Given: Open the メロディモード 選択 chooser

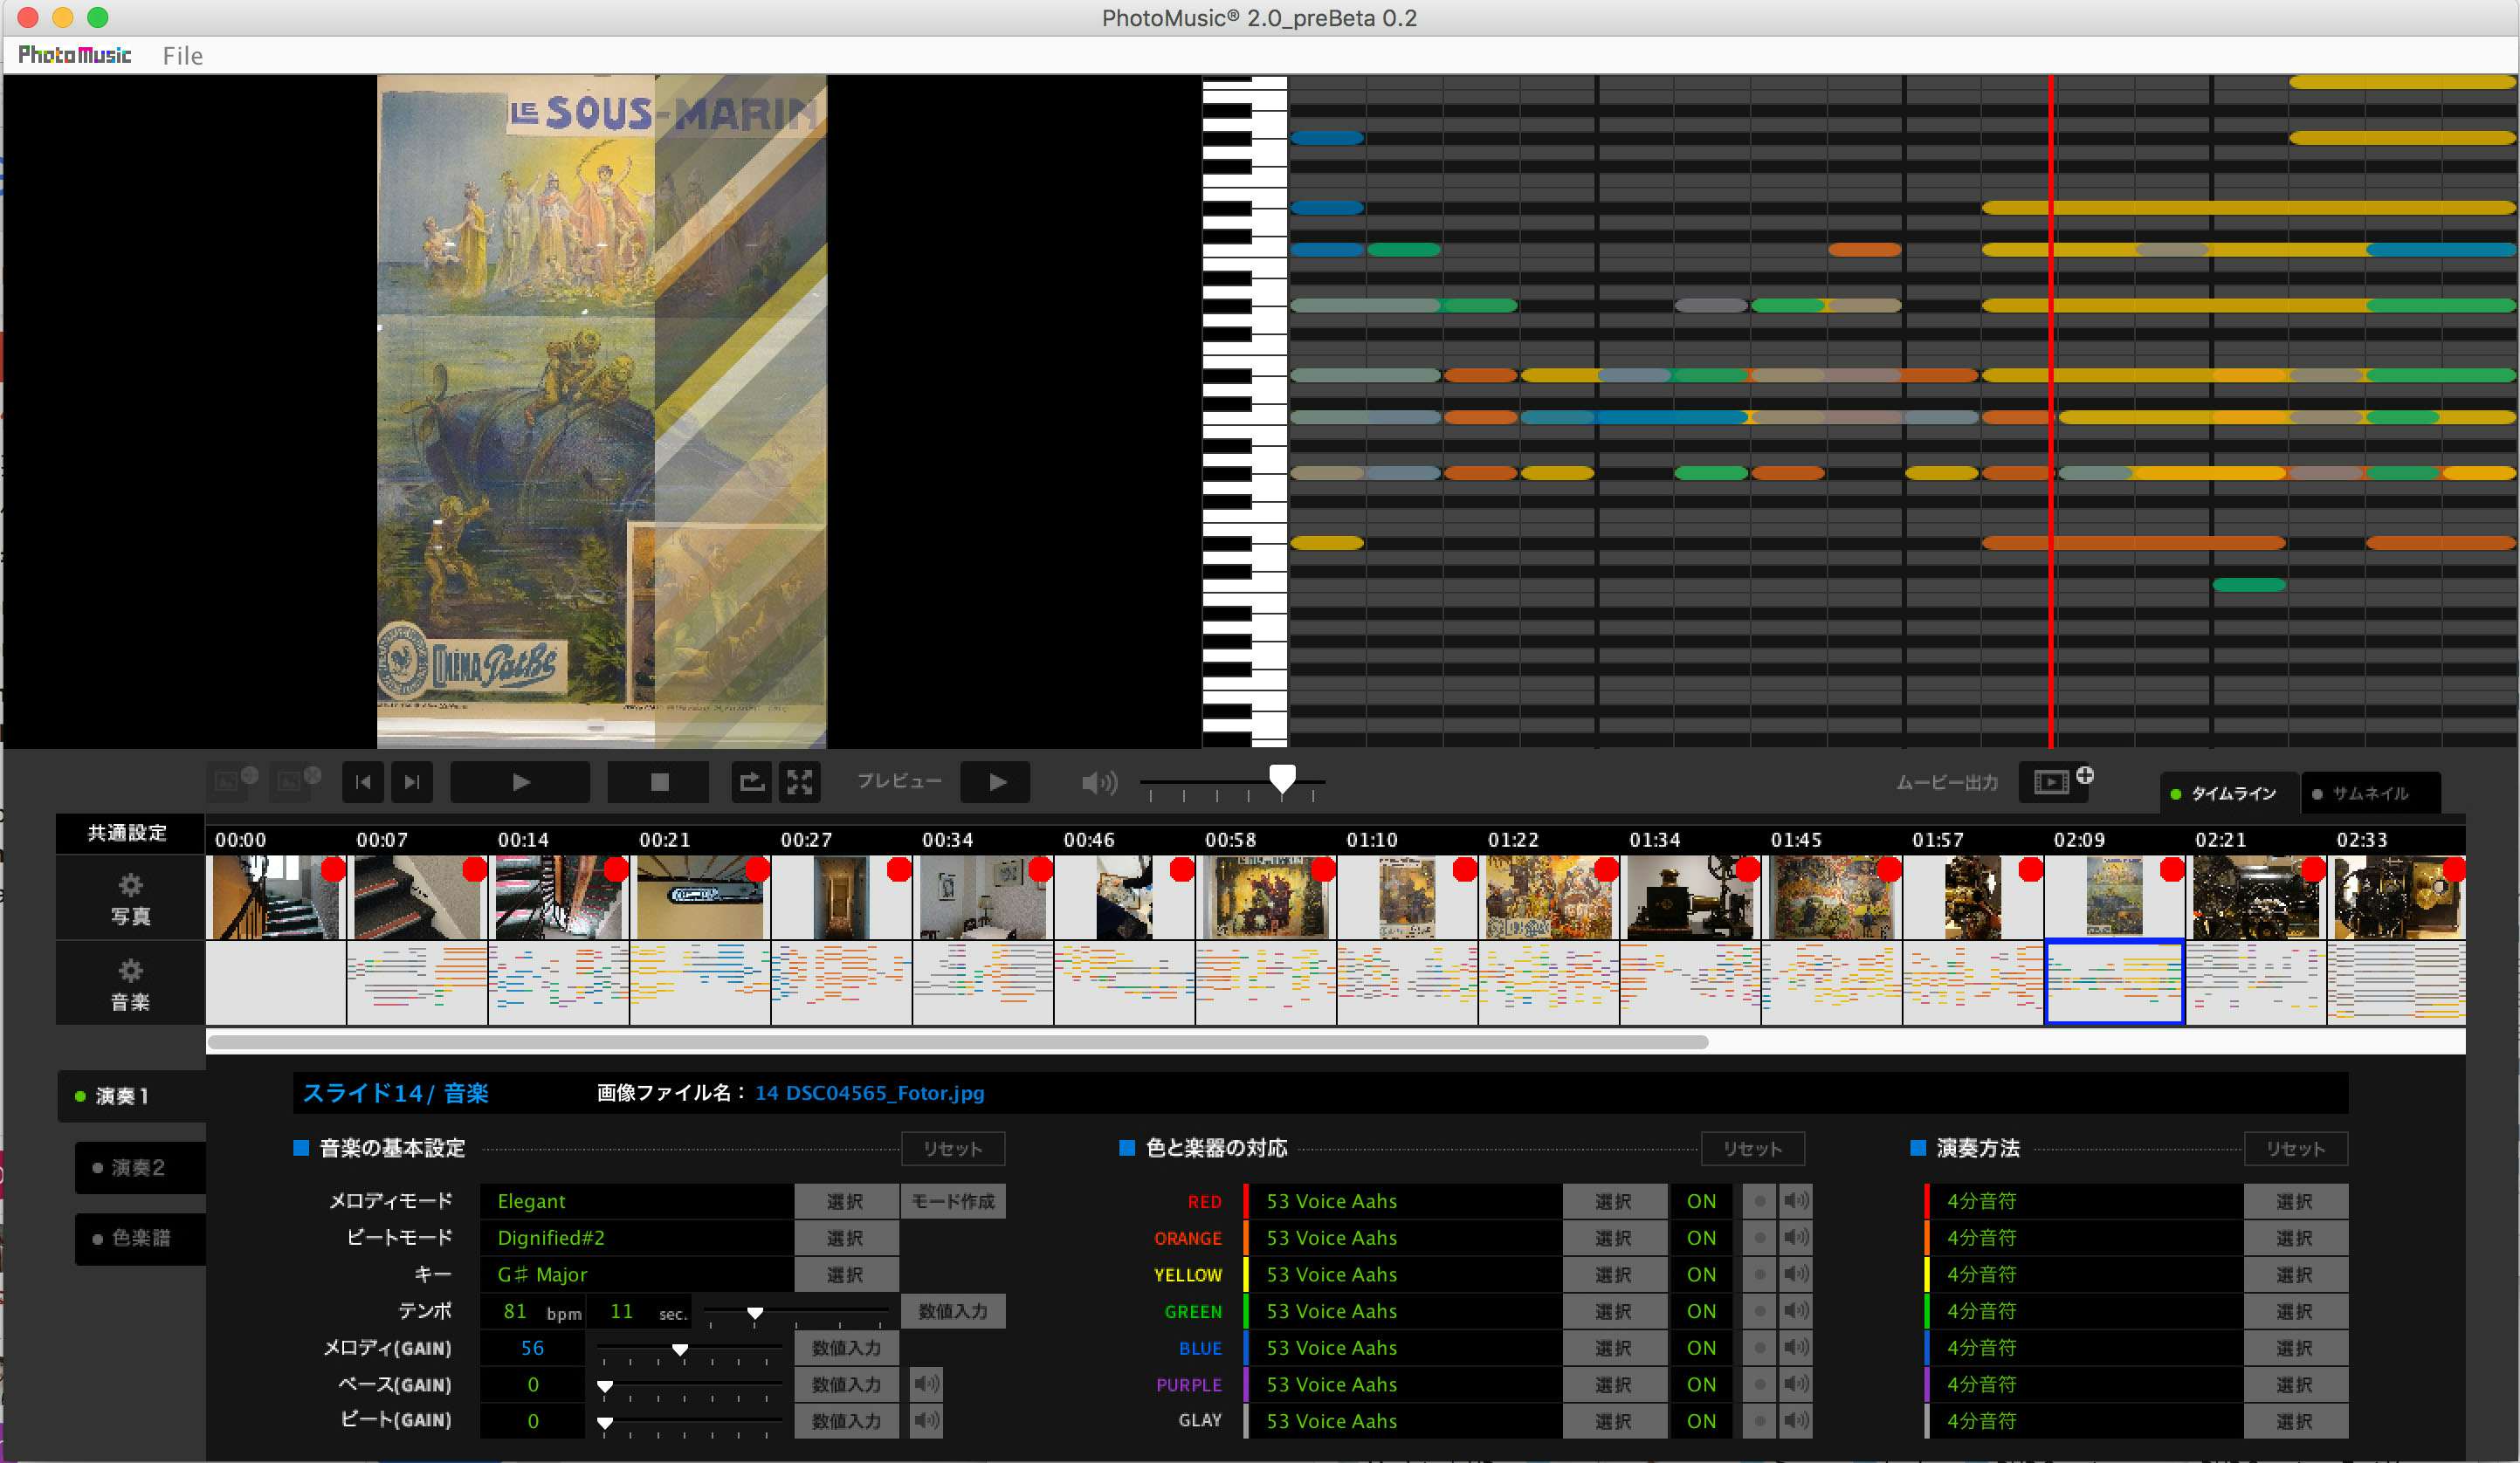Looking at the screenshot, I should [845, 1201].
